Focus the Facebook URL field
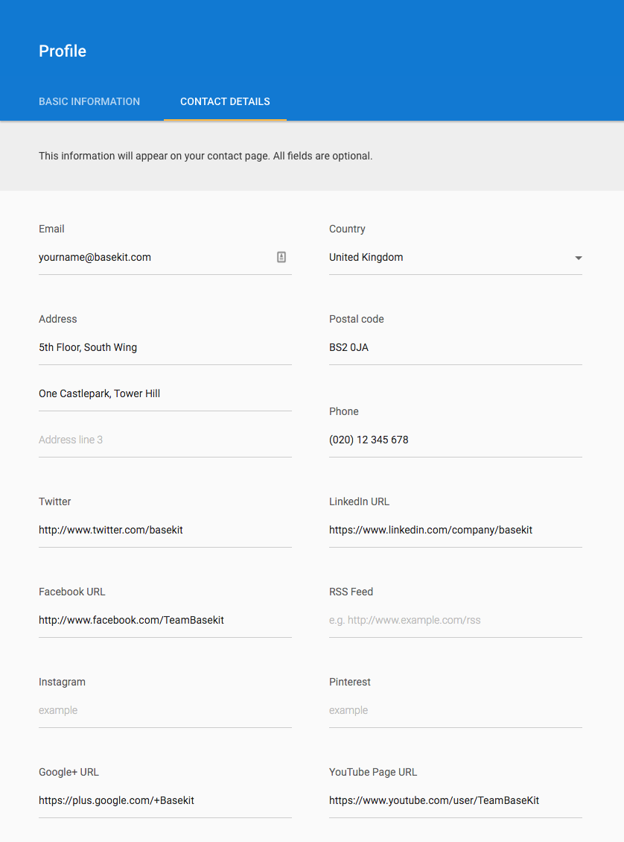This screenshot has height=842, width=624. click(x=165, y=620)
